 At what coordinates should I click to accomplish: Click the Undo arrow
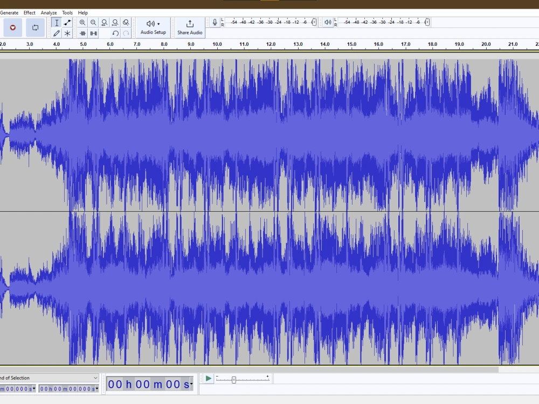115,33
